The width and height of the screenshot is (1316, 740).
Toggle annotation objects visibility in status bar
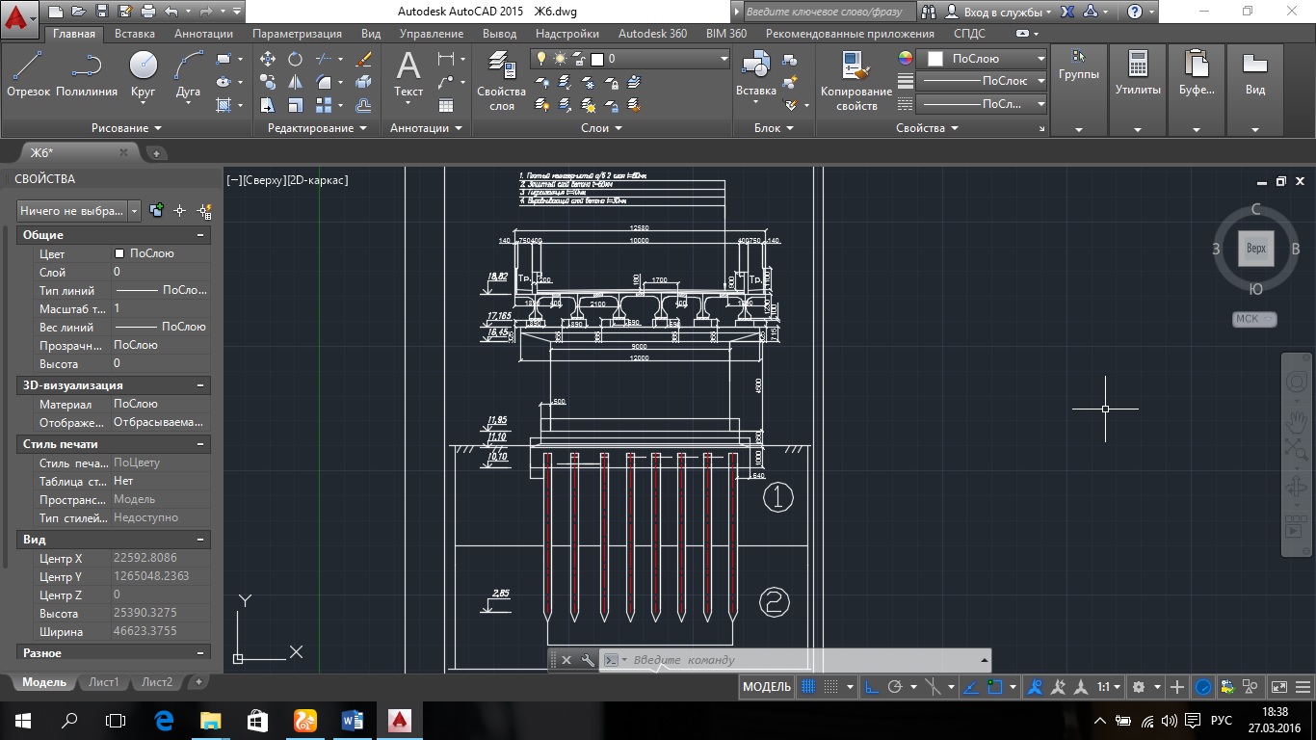coord(1037,687)
